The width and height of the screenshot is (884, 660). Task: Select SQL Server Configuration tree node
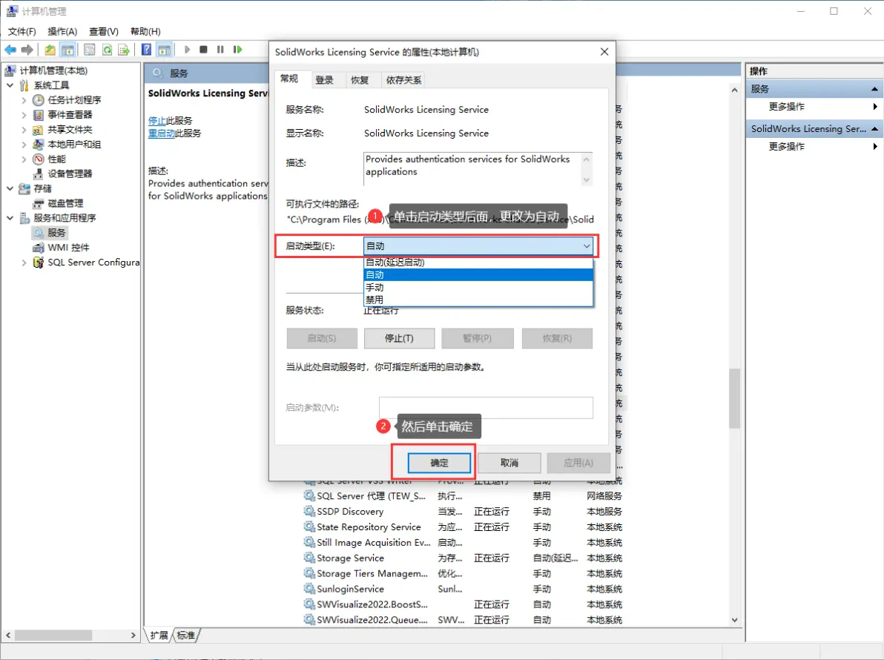[x=93, y=262]
